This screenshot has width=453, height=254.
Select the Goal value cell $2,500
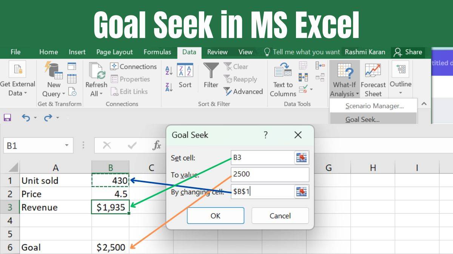[110, 247]
